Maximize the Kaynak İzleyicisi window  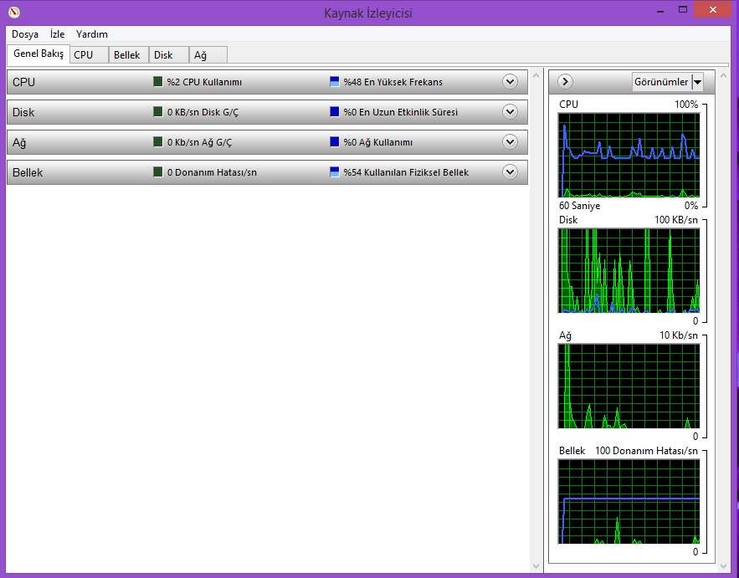(683, 10)
